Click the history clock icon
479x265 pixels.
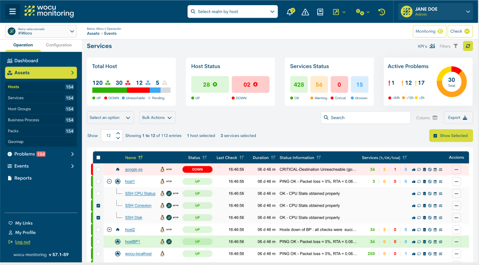point(382,12)
